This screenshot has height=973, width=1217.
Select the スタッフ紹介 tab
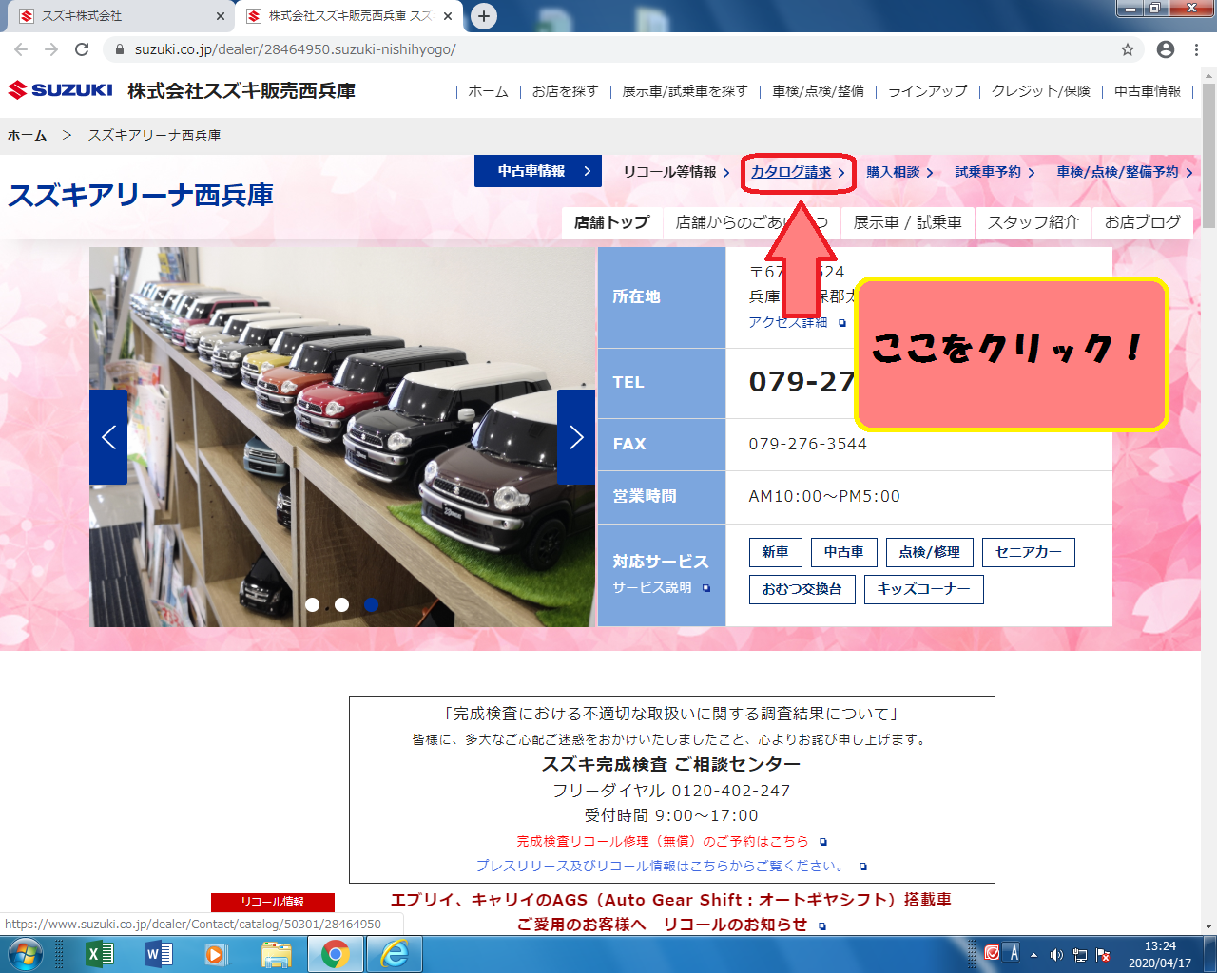coord(1033,222)
